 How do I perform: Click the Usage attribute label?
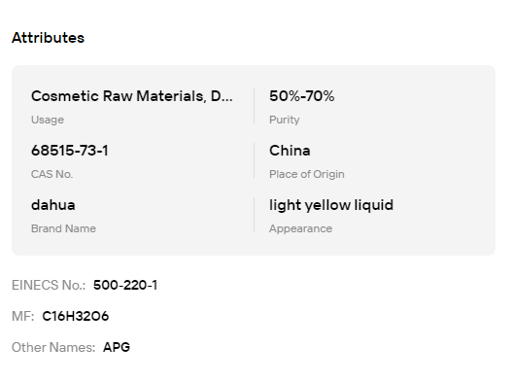[48, 120]
